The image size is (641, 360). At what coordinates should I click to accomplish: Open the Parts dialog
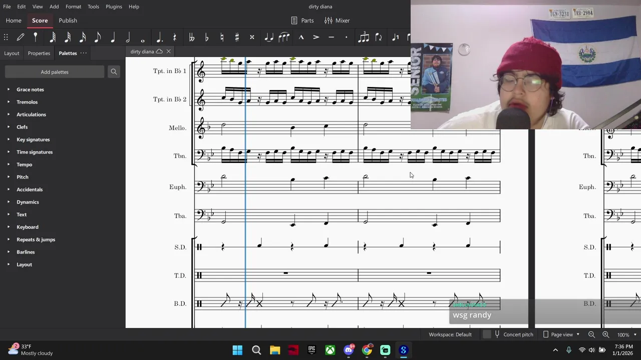[x=302, y=20]
